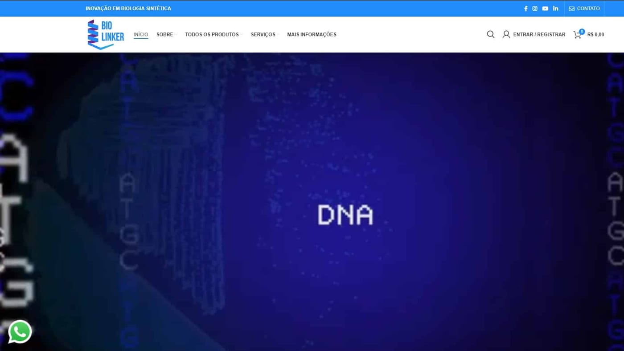Open the shopping cart icon
Viewport: 624px width, 351px height.
pos(577,35)
